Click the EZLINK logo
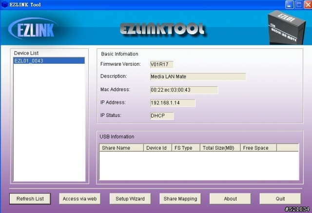This screenshot has width=312, height=213. [33, 29]
